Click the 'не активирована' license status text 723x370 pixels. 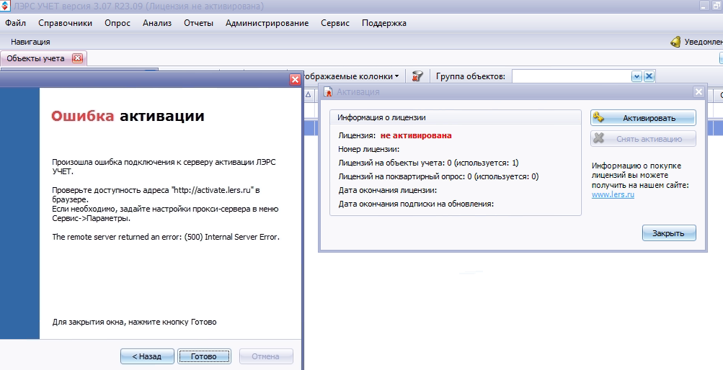416,135
